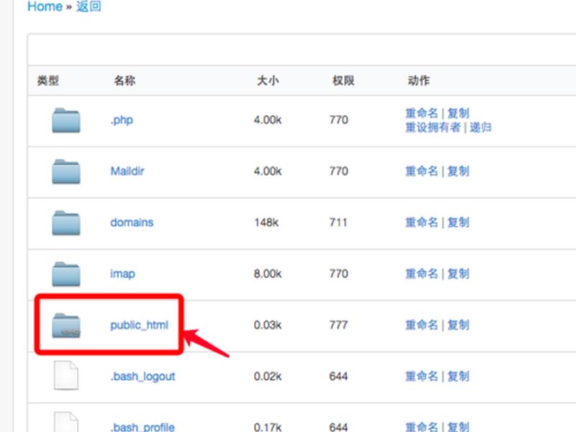Image resolution: width=576 pixels, height=432 pixels.
Task: Click the 644 permission of .bash_logout
Action: coord(338,376)
